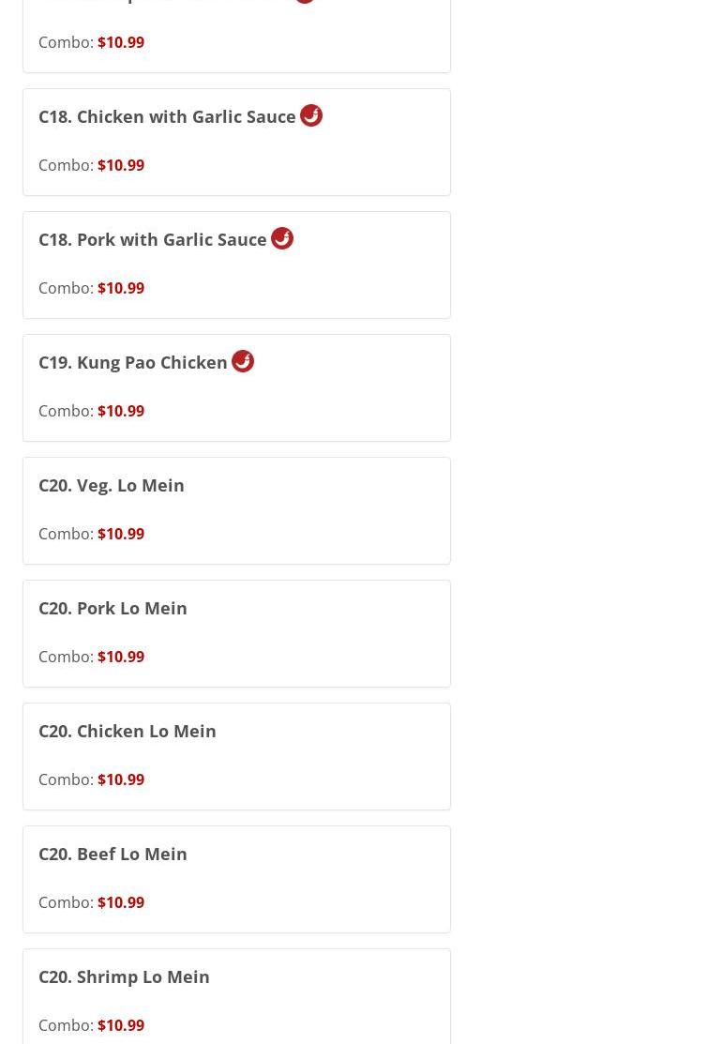The image size is (722, 1044).
Task: Choose C20. Veg. Lo Mein
Action: click(112, 485)
